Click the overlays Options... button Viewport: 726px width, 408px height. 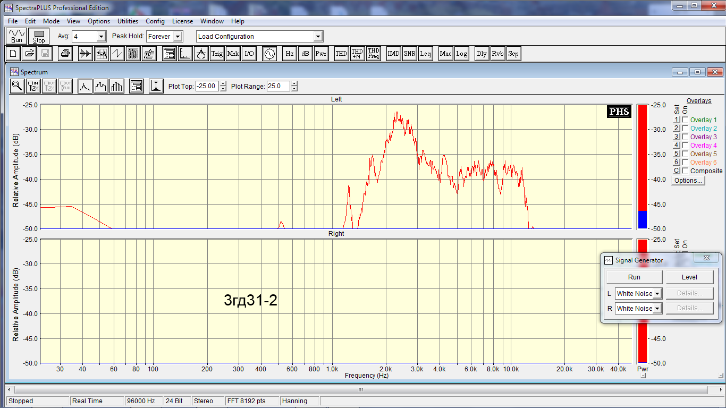click(688, 181)
